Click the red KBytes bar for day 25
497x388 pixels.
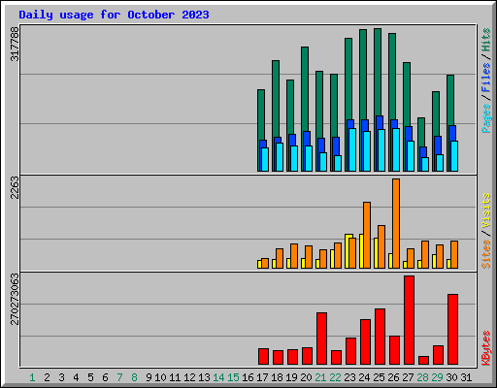[x=380, y=337]
